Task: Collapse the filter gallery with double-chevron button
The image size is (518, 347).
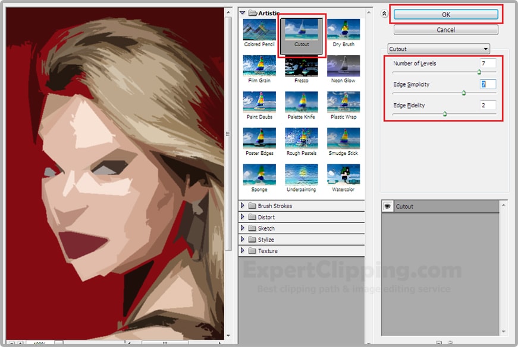Action: point(384,13)
